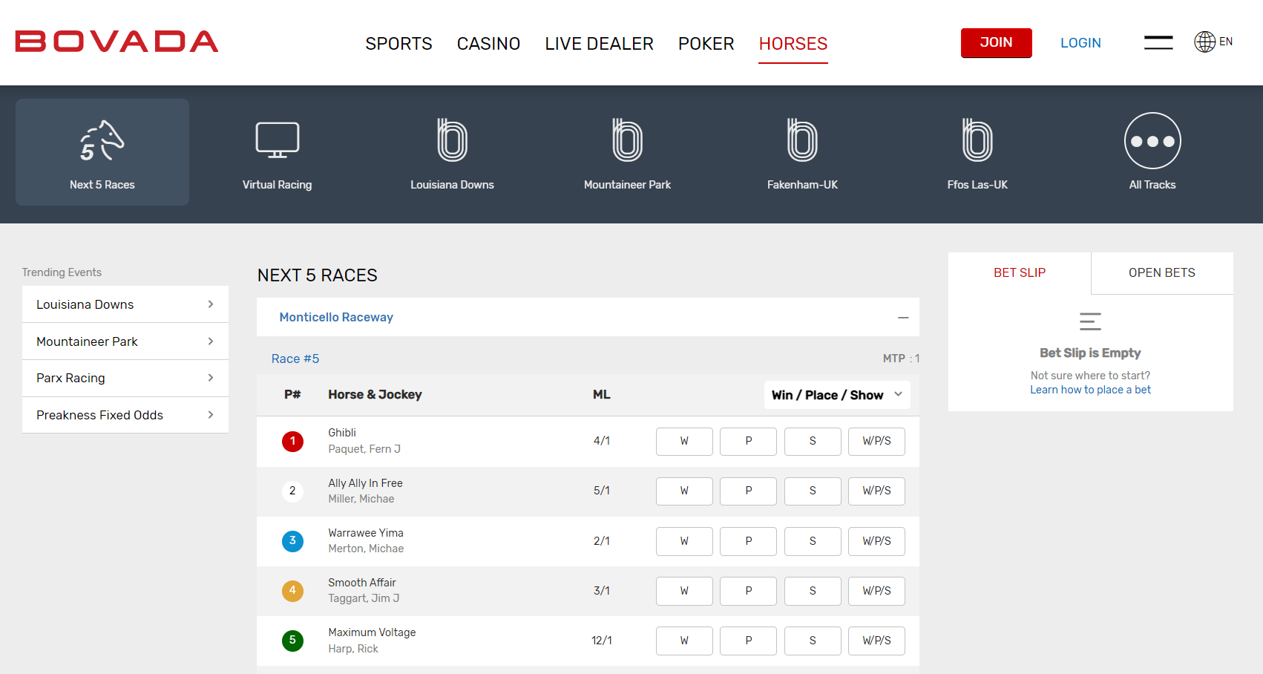Click the horse name Smooth Affair

click(x=362, y=583)
